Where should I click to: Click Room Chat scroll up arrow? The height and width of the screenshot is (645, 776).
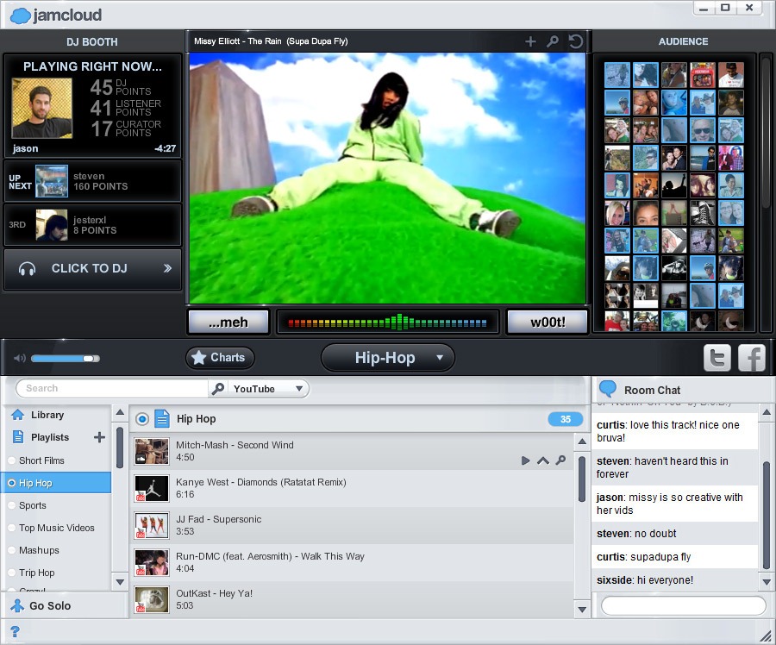767,412
